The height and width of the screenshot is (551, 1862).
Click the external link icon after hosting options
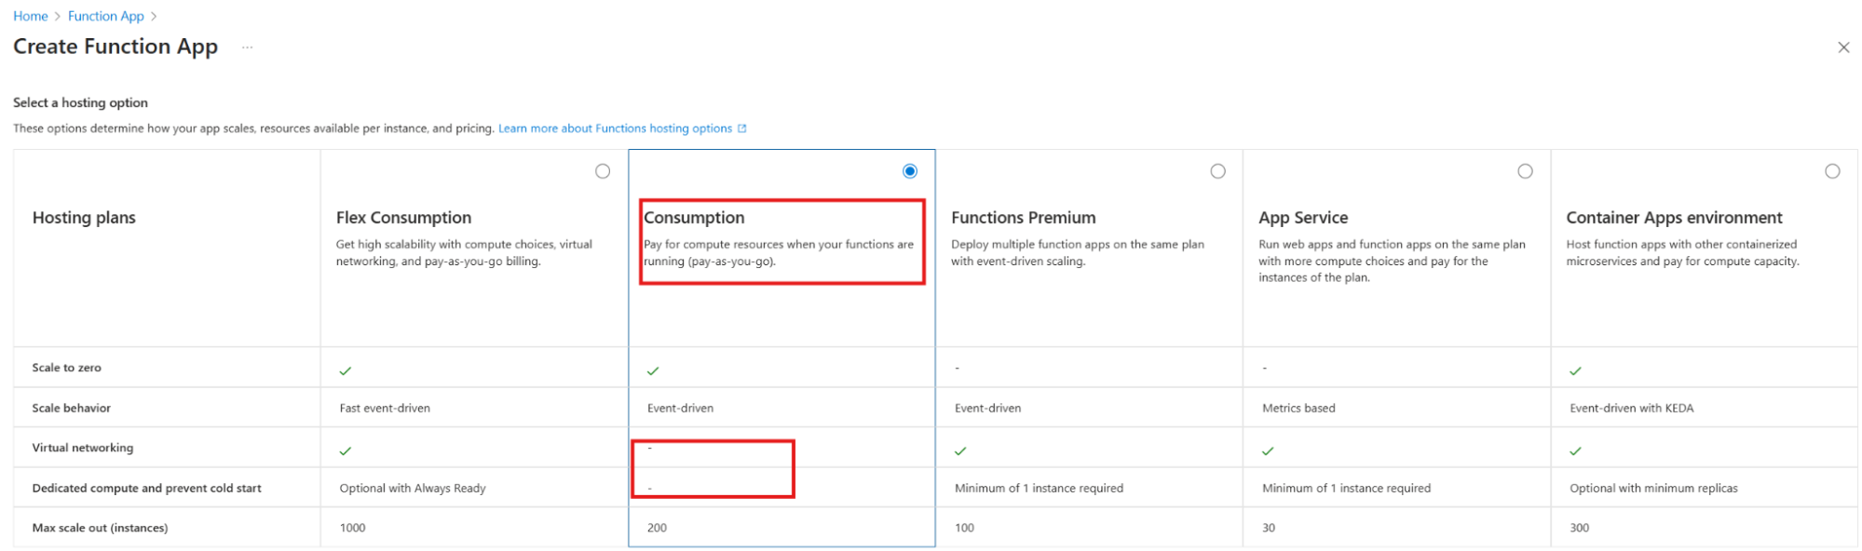[x=742, y=128]
